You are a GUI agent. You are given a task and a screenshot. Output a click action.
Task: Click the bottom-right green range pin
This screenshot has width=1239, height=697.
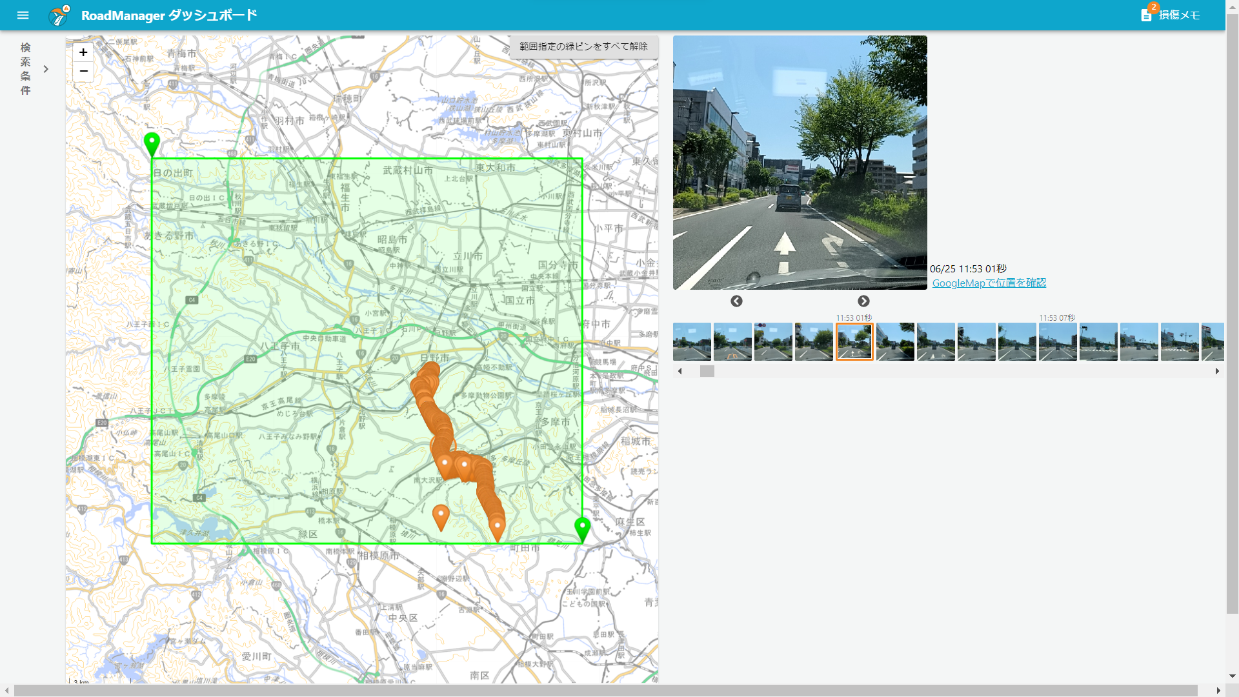(x=582, y=527)
